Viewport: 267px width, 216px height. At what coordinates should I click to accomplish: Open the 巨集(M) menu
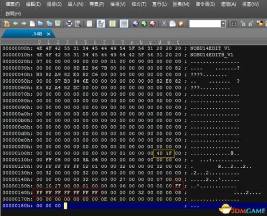181,4
